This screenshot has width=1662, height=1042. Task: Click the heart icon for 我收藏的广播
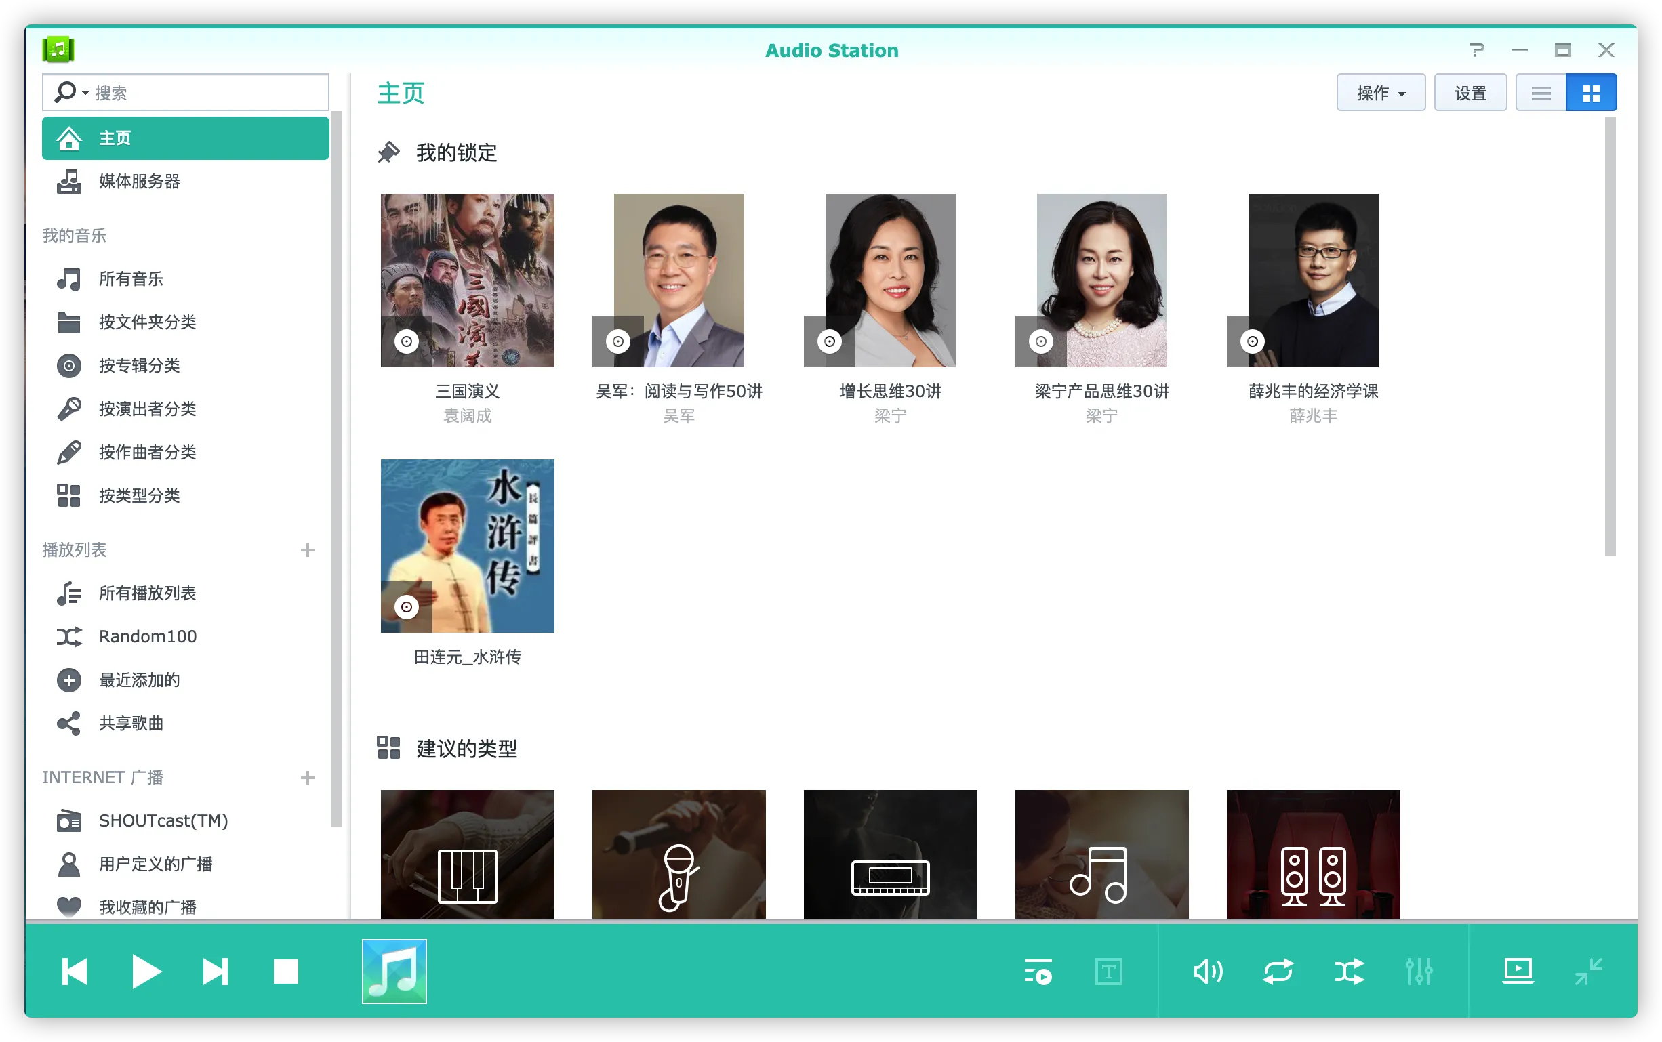(69, 907)
